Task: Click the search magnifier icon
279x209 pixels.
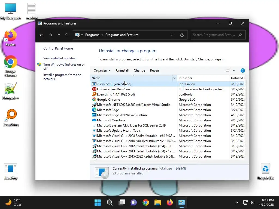Action: (240, 35)
